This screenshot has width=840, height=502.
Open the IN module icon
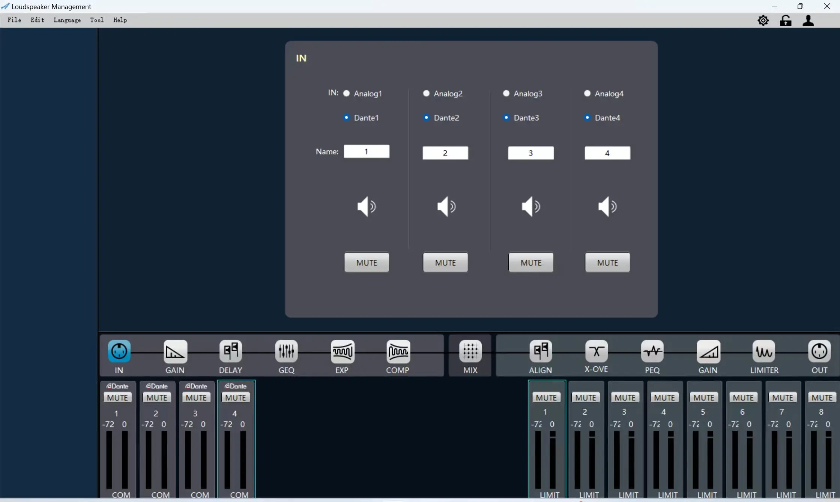[x=119, y=351]
